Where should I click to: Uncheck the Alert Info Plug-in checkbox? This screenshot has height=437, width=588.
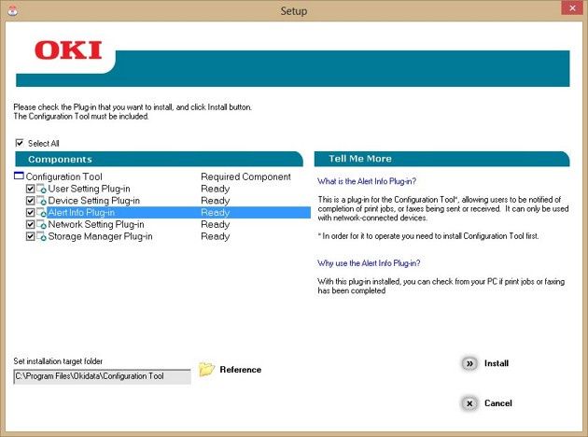click(31, 213)
